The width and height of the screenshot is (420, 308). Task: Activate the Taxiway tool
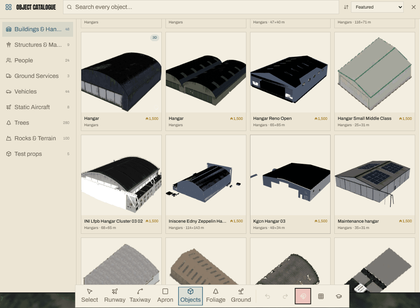(140, 296)
